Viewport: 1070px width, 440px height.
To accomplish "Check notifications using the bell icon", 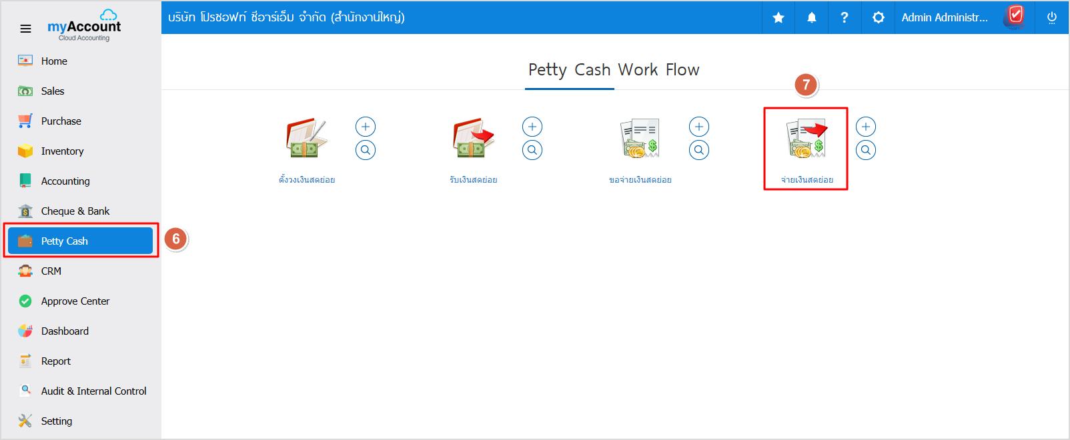I will click(x=811, y=17).
